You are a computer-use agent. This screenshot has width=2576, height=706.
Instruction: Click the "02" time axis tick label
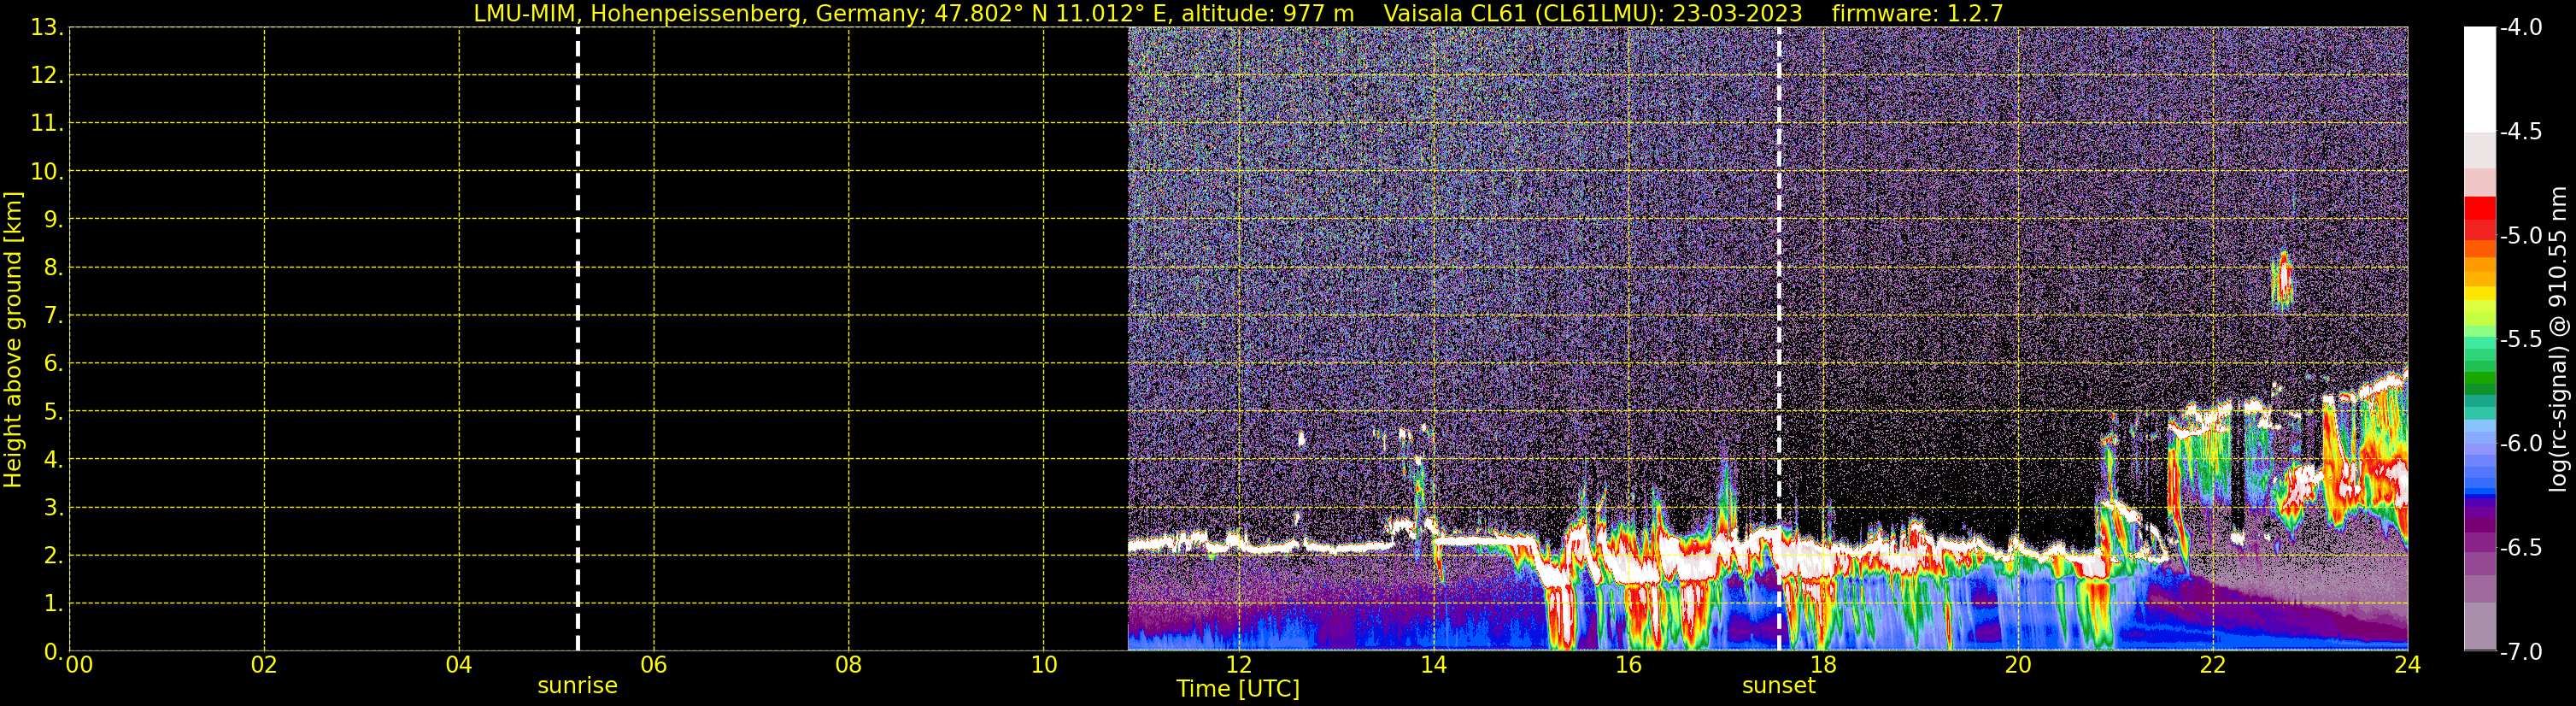pyautogui.click(x=264, y=666)
